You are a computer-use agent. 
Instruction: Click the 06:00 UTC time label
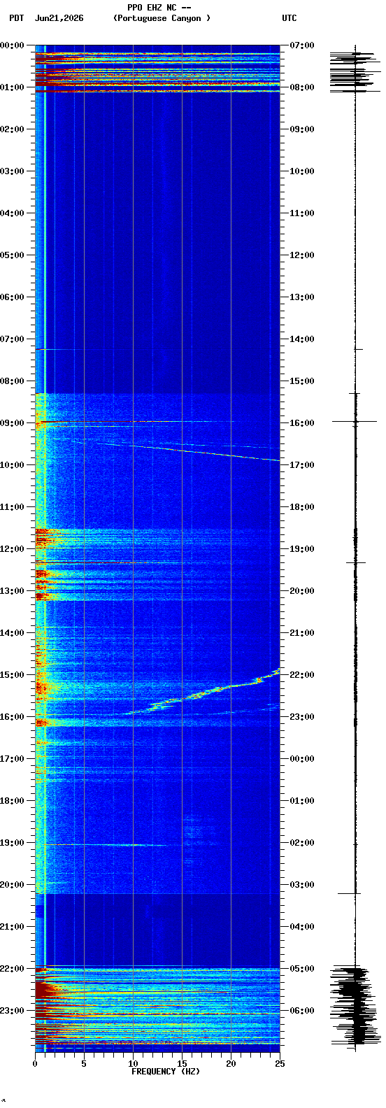coord(301,1010)
